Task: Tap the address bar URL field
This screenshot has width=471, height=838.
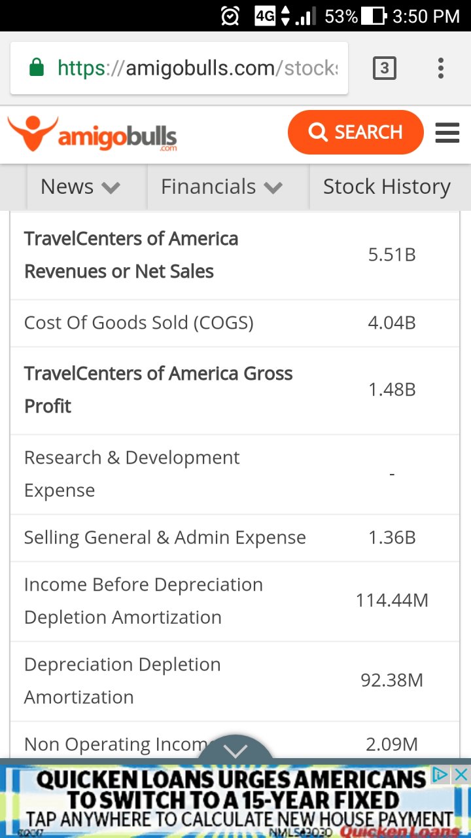Action: tap(196, 68)
